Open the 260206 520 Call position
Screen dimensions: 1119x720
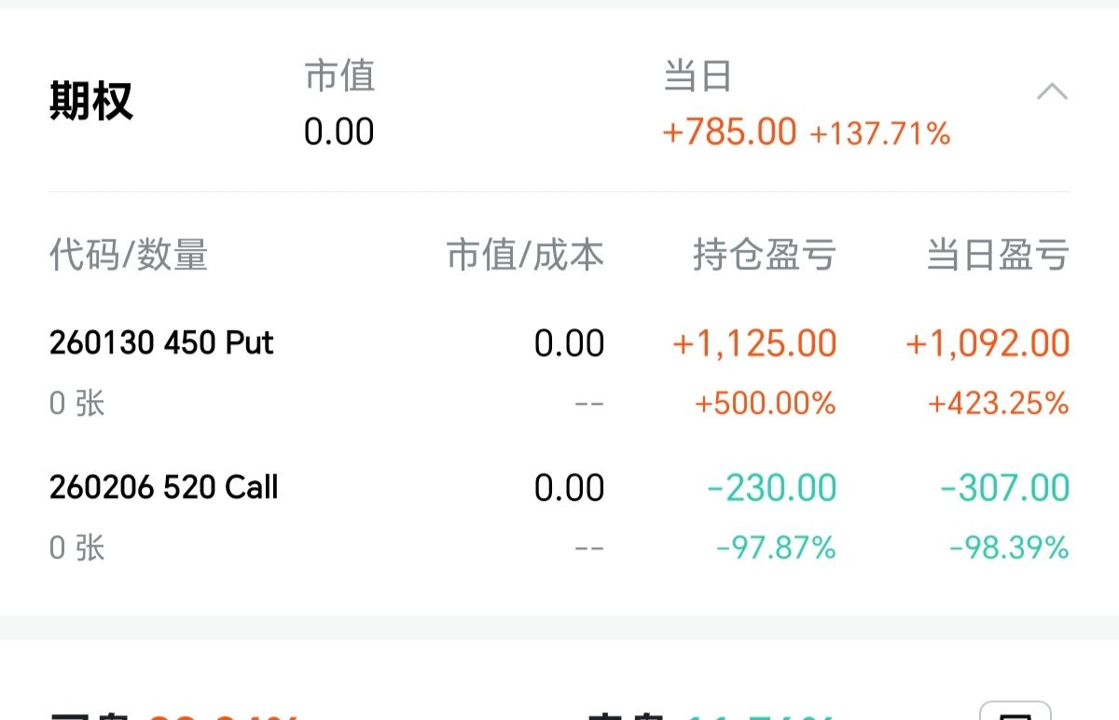[164, 487]
